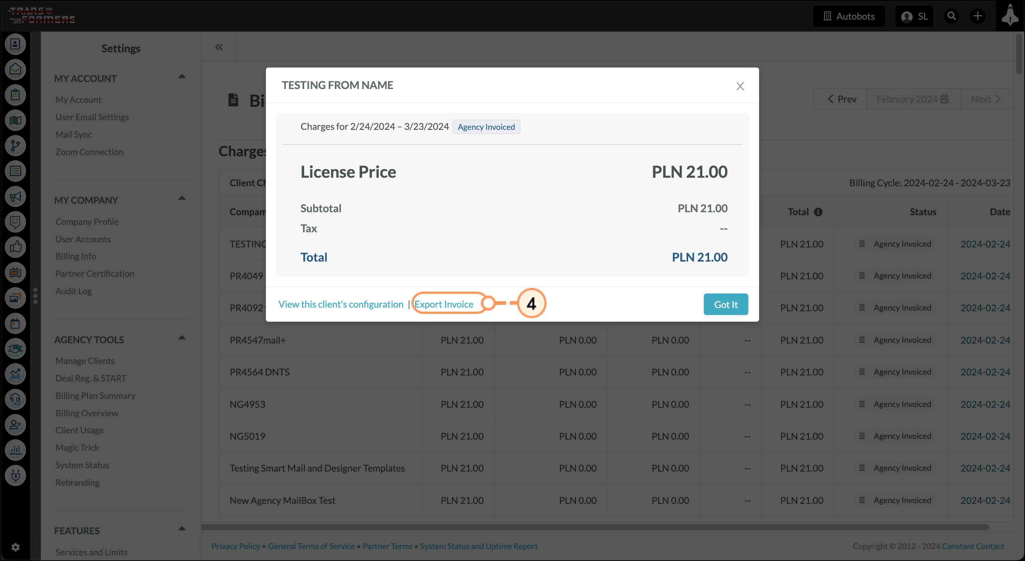Open My Account settings item
Viewport: 1025px width, 561px height.
point(78,100)
